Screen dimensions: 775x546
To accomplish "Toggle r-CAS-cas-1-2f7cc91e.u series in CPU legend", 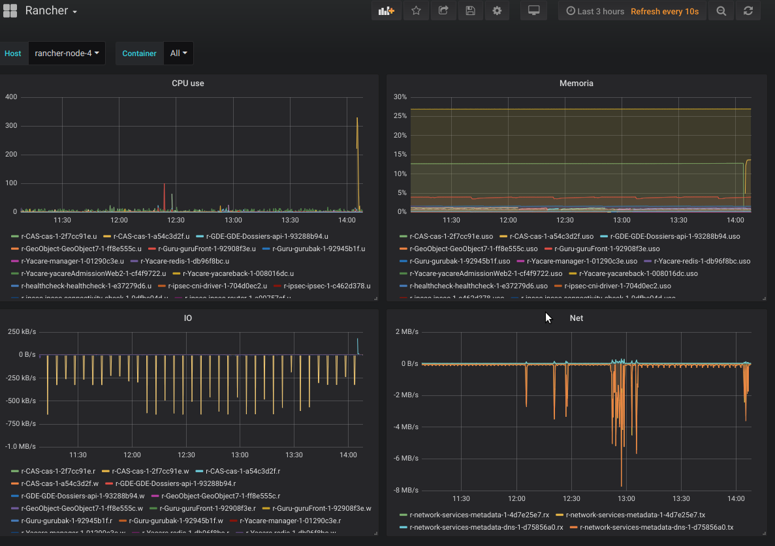I will point(59,236).
